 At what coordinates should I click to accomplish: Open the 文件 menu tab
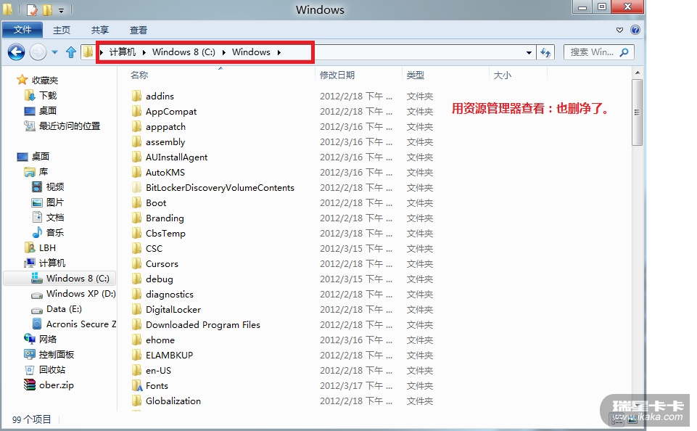coord(22,30)
